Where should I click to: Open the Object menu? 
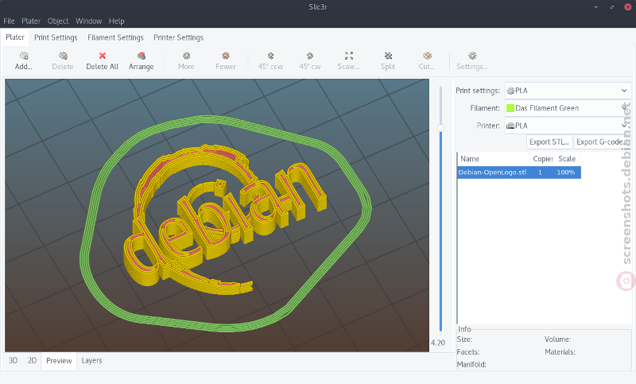tap(58, 21)
